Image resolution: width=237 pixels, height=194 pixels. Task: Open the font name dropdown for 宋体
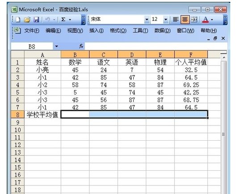coord(147,19)
